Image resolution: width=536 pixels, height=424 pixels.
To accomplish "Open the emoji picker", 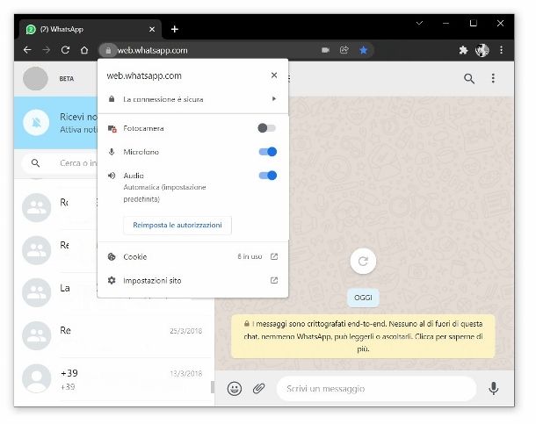I will click(235, 389).
